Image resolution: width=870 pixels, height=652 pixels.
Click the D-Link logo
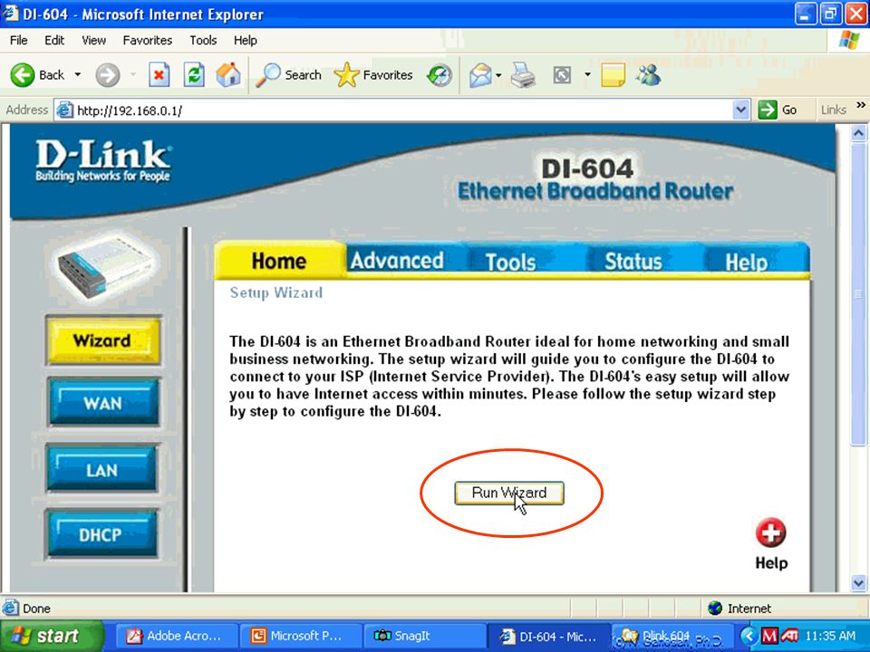103,161
